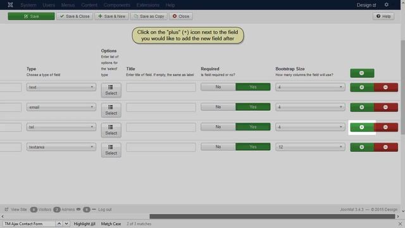Focus the Title input of text row
Image resolution: width=405 pixels, height=228 pixels.
tap(161, 87)
